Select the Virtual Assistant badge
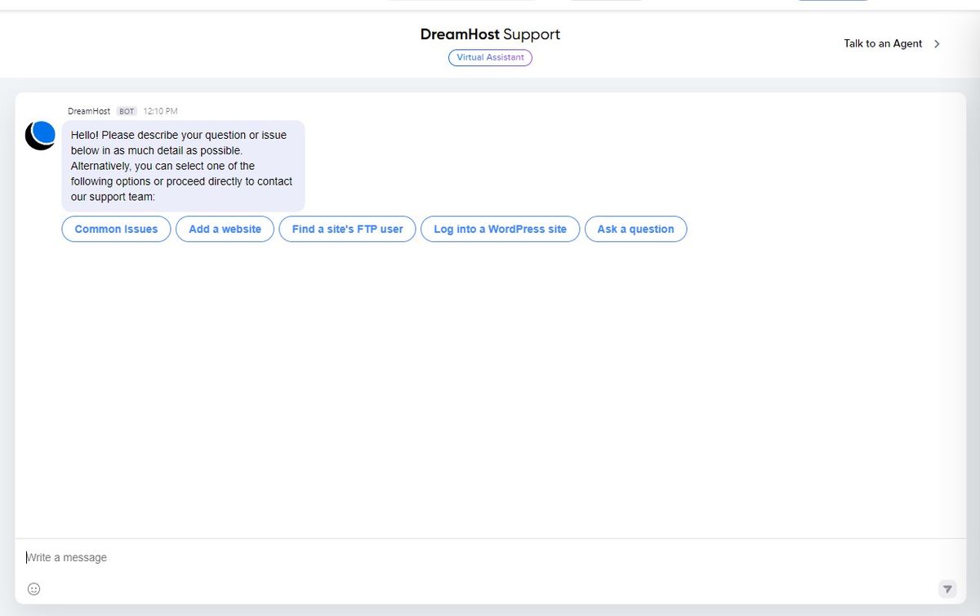The height and width of the screenshot is (616, 980). (x=489, y=57)
